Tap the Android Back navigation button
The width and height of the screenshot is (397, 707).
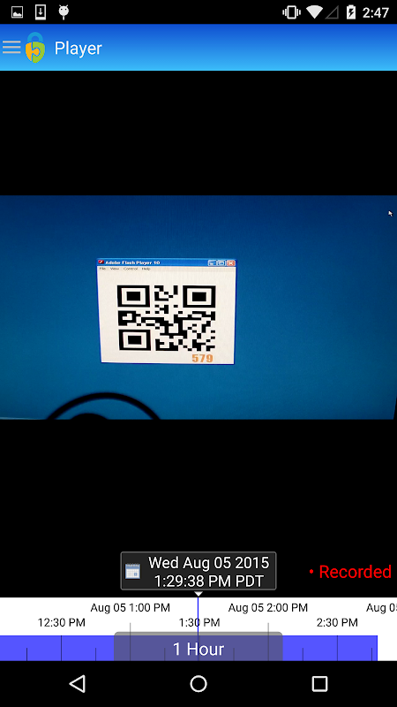pos(78,683)
